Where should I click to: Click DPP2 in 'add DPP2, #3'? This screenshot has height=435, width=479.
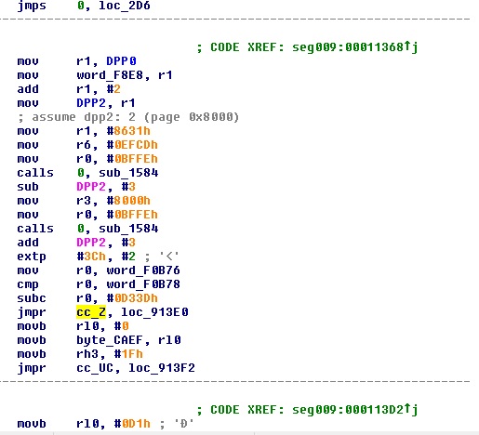tap(91, 243)
